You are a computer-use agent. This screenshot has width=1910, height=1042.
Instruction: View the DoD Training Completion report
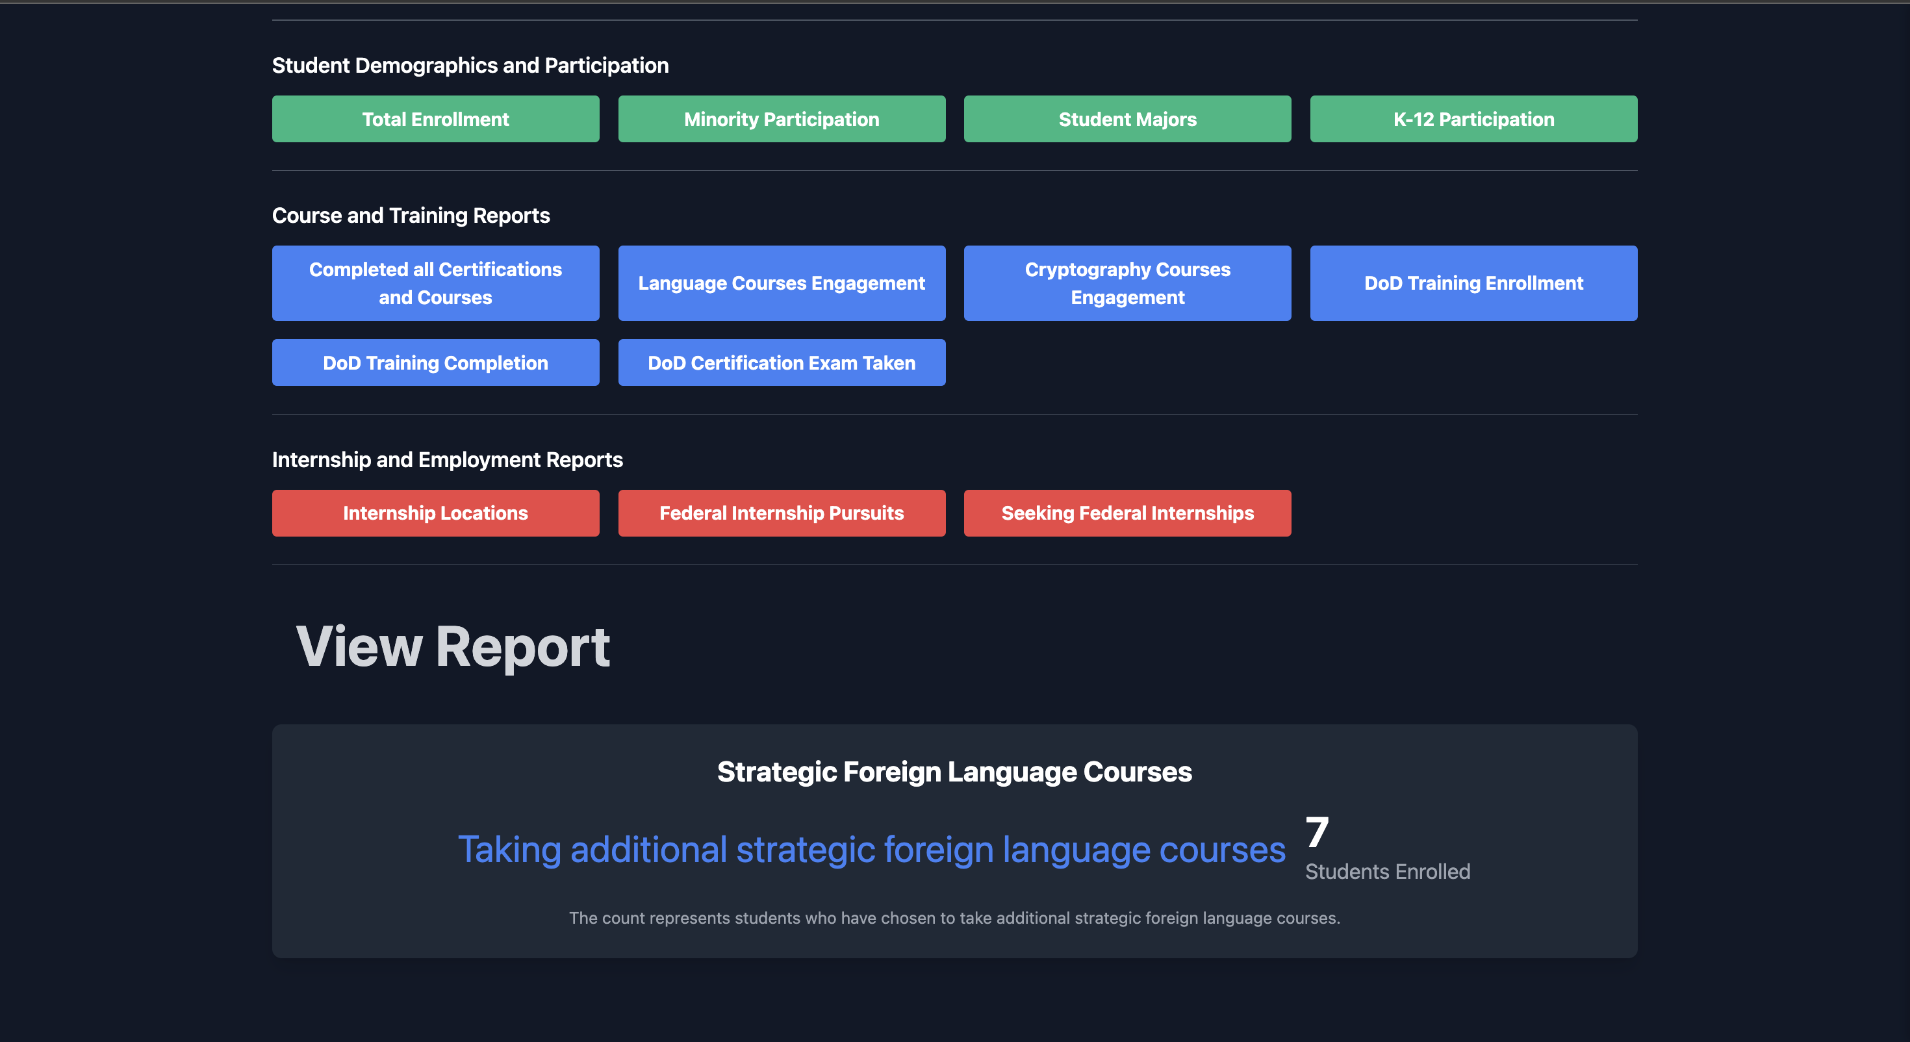pyautogui.click(x=435, y=362)
